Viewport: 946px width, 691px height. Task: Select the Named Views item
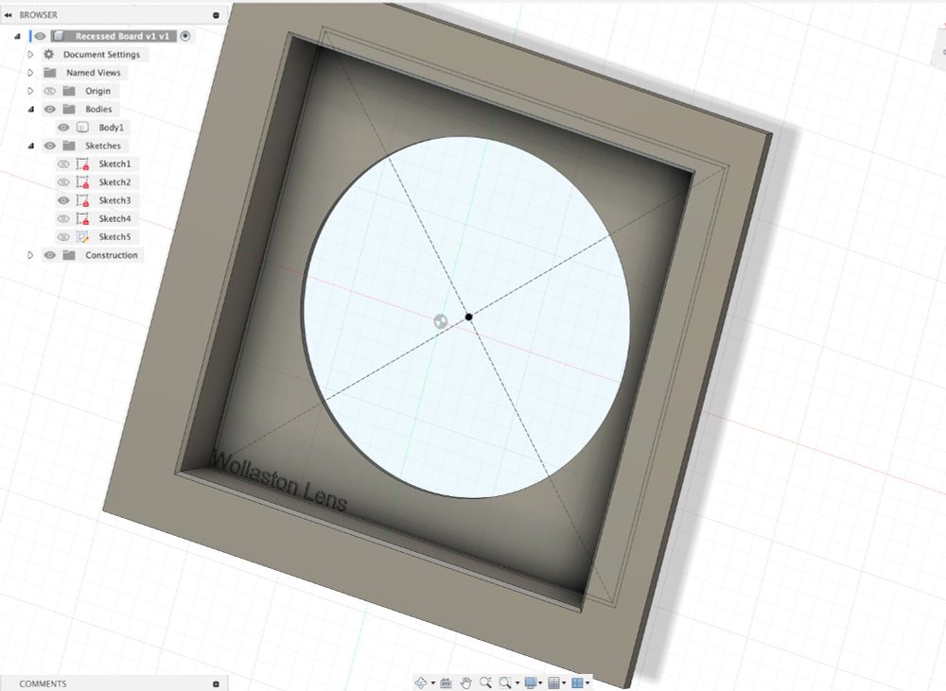(x=94, y=73)
